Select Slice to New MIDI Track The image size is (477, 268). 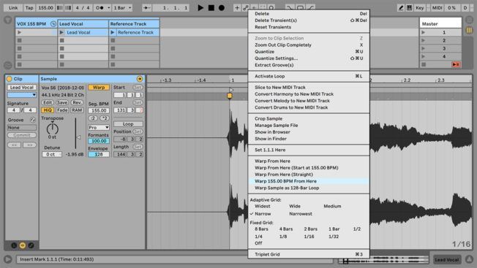point(309,88)
